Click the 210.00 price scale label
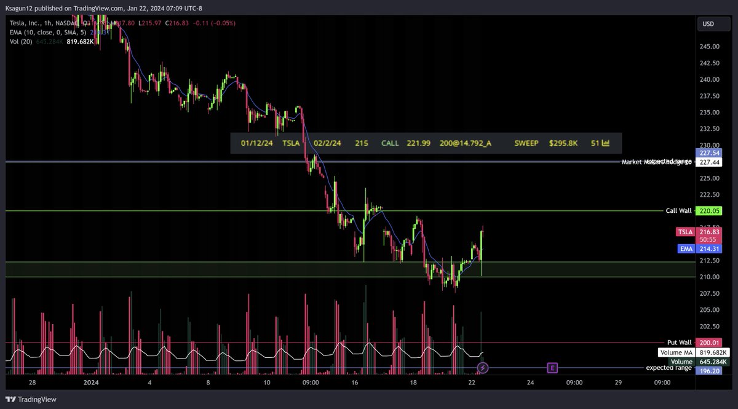Viewport: 738px width, 409px height. click(x=710, y=277)
